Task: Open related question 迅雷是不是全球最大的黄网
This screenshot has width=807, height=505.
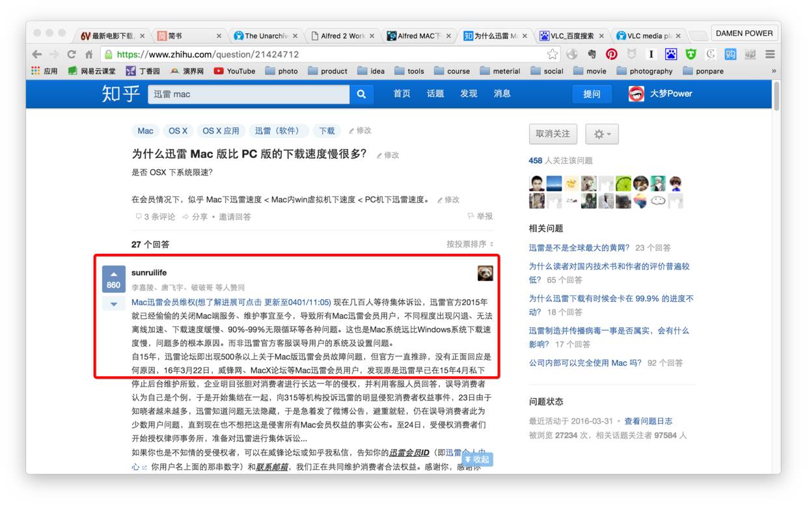Action: click(579, 248)
